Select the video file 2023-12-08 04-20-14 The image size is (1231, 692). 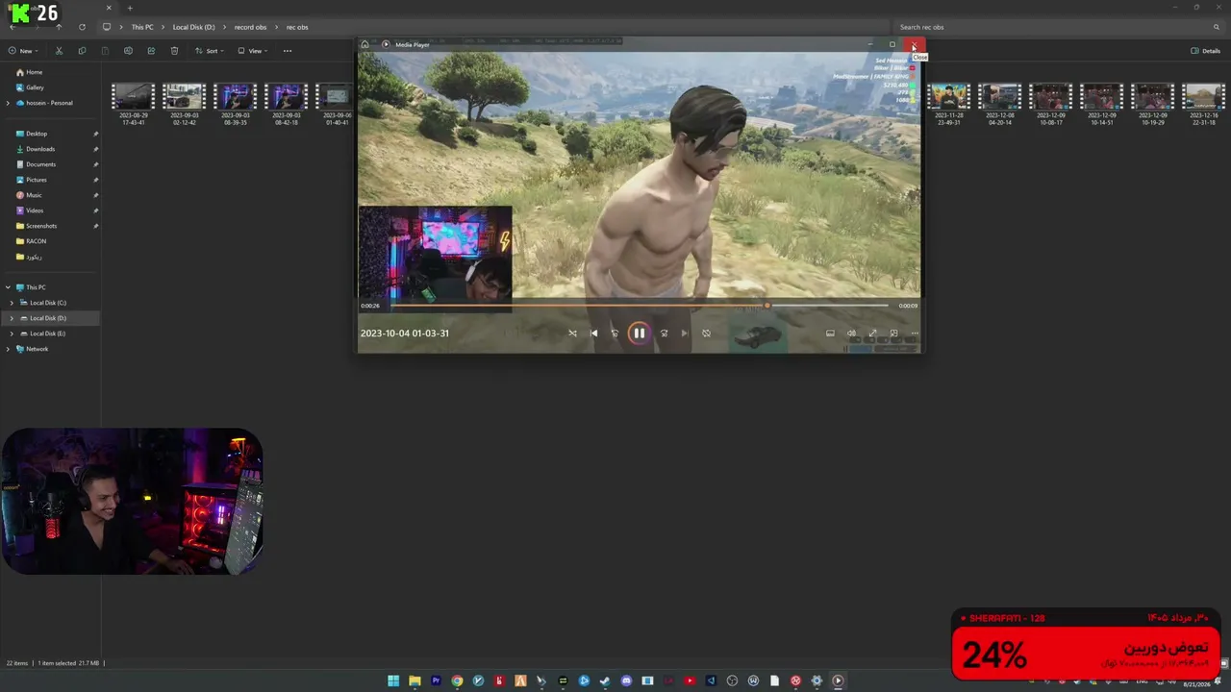(x=1000, y=105)
